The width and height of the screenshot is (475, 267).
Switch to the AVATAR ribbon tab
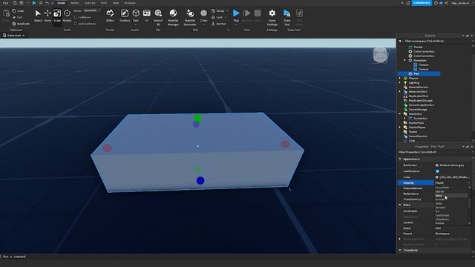[x=90, y=3]
